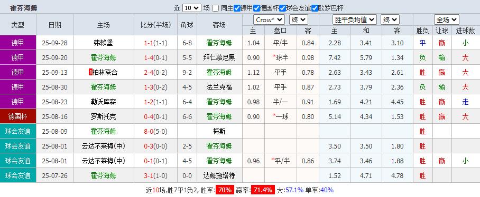Click the 德国杯 league cell on 25-08-16
The width and height of the screenshot is (480, 197).
click(x=18, y=116)
